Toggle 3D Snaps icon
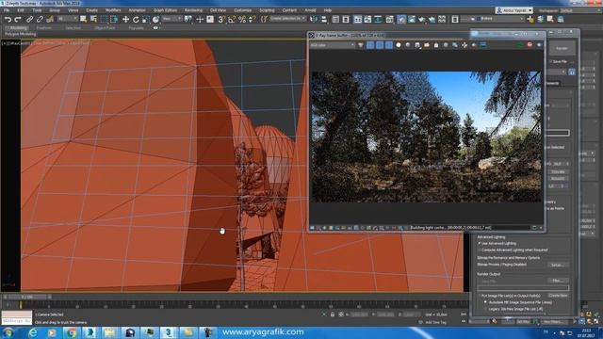Viewport: 603px width, 339px height. (x=221, y=19)
